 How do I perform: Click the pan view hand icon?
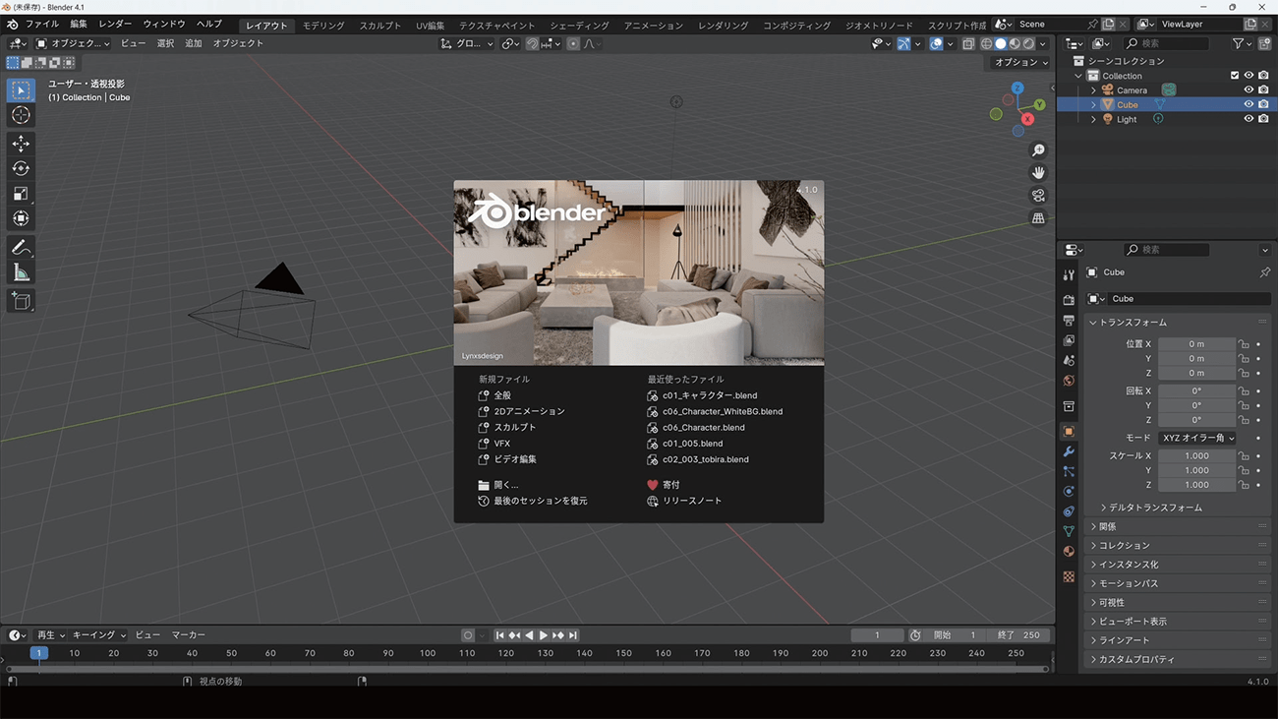(1038, 173)
